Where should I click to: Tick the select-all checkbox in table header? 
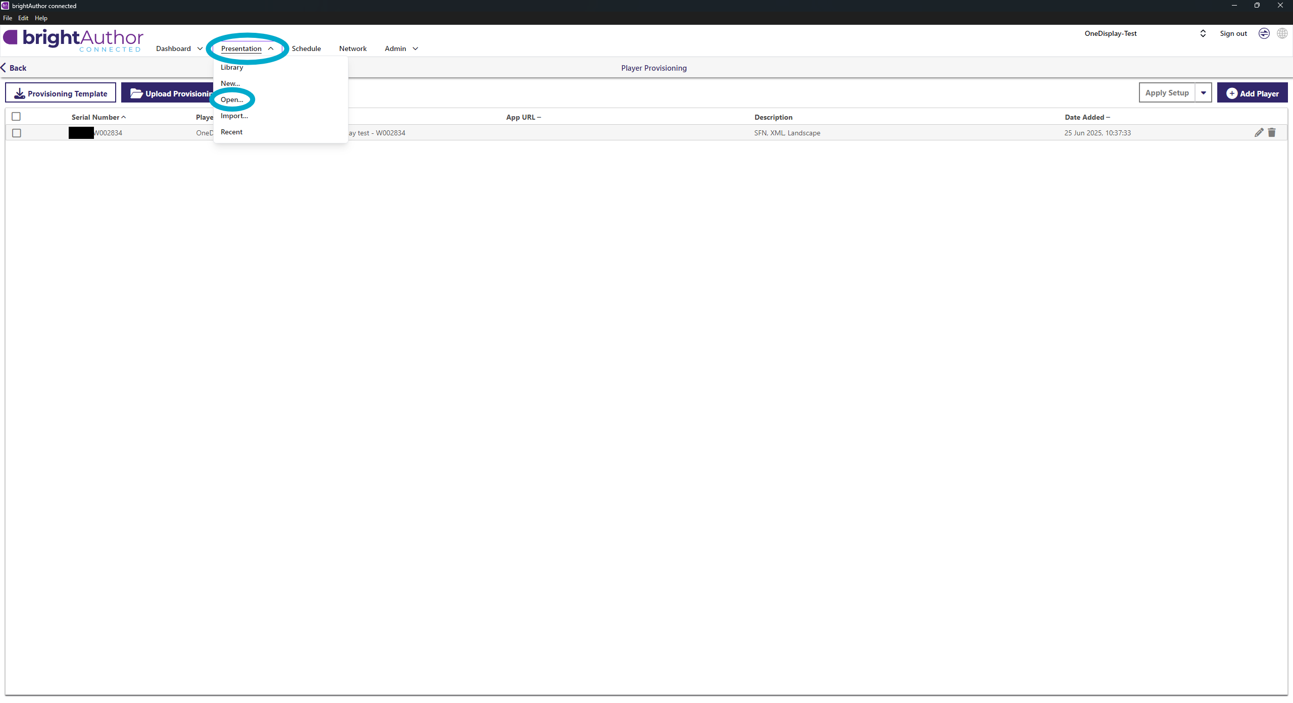pos(16,117)
